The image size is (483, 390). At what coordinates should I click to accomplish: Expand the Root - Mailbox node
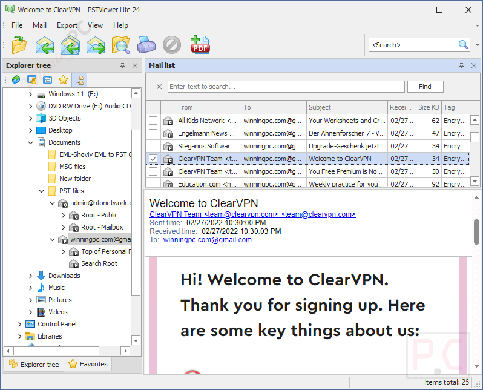point(63,228)
